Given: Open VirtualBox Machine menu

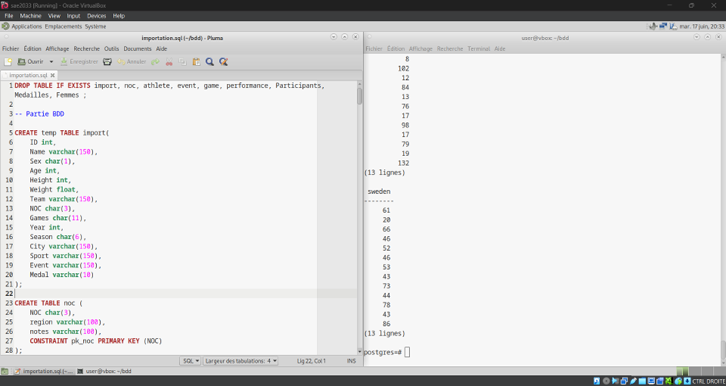Looking at the screenshot, I should (31, 15).
